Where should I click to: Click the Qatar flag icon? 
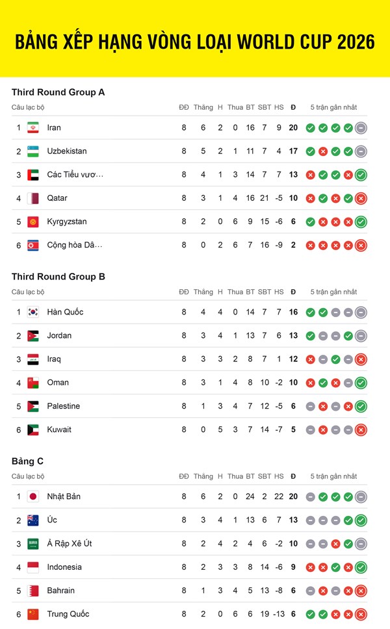[x=33, y=198]
